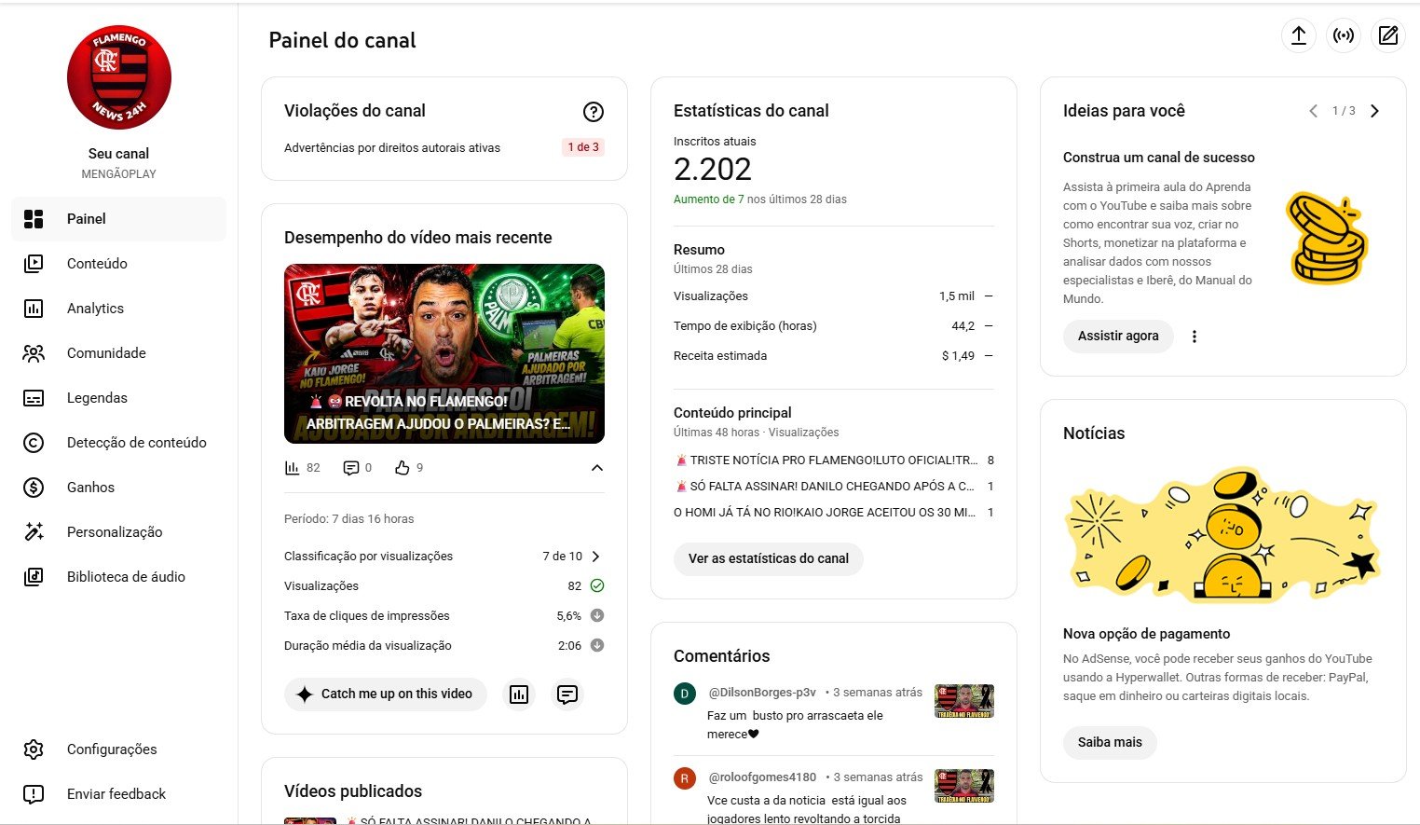Image resolution: width=1420 pixels, height=825 pixels.
Task: Click the Notícias yellow coin banner
Action: tap(1222, 535)
